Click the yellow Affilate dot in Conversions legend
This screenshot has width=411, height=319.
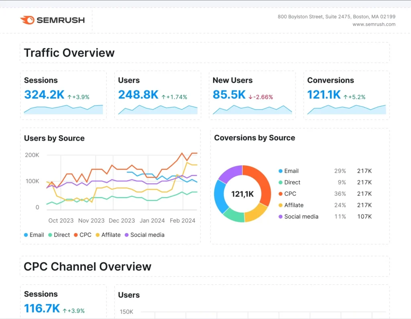coord(281,205)
